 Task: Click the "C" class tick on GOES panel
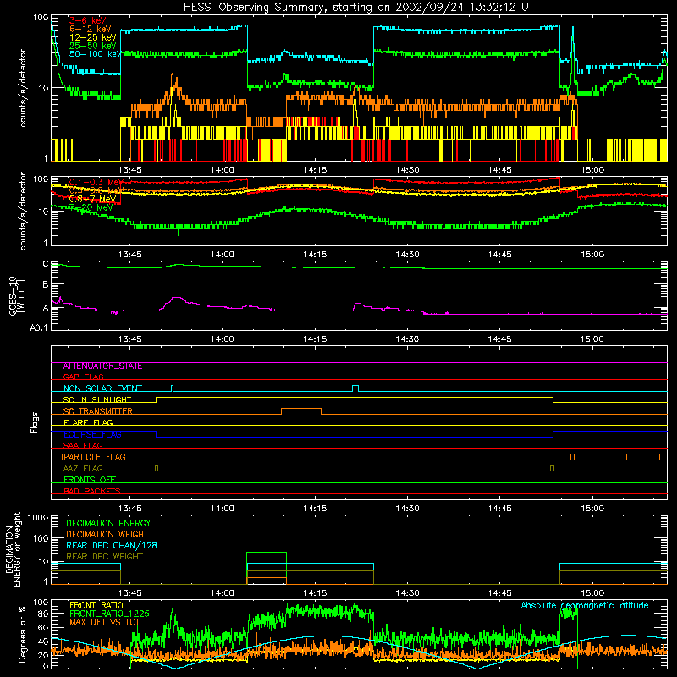pos(46,264)
